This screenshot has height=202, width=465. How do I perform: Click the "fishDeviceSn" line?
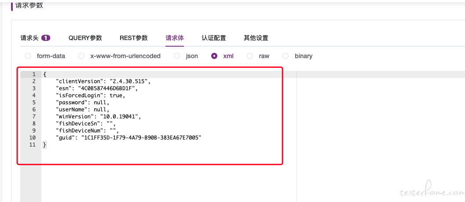coord(86,124)
